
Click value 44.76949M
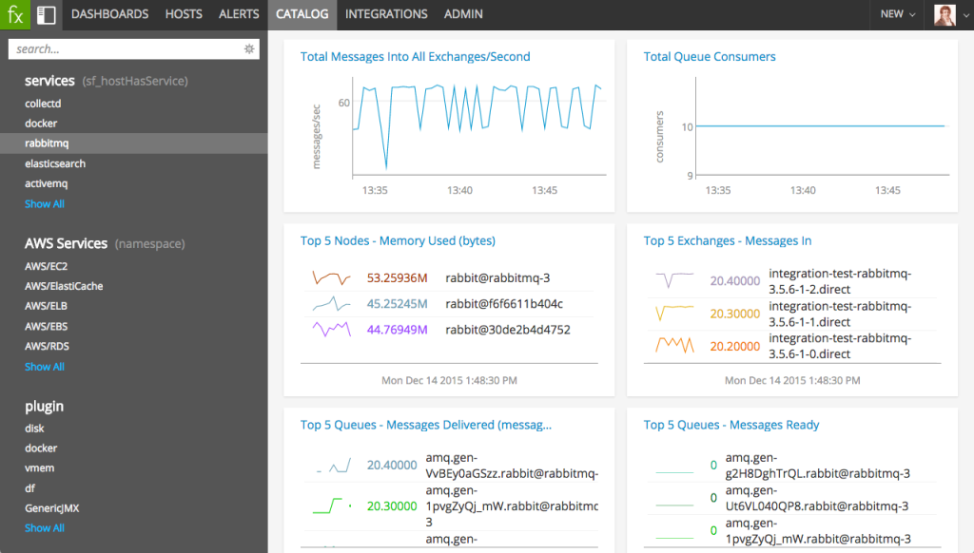pos(397,330)
